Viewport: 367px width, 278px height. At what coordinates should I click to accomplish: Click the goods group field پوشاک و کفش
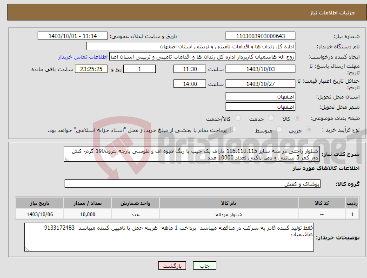193,184
